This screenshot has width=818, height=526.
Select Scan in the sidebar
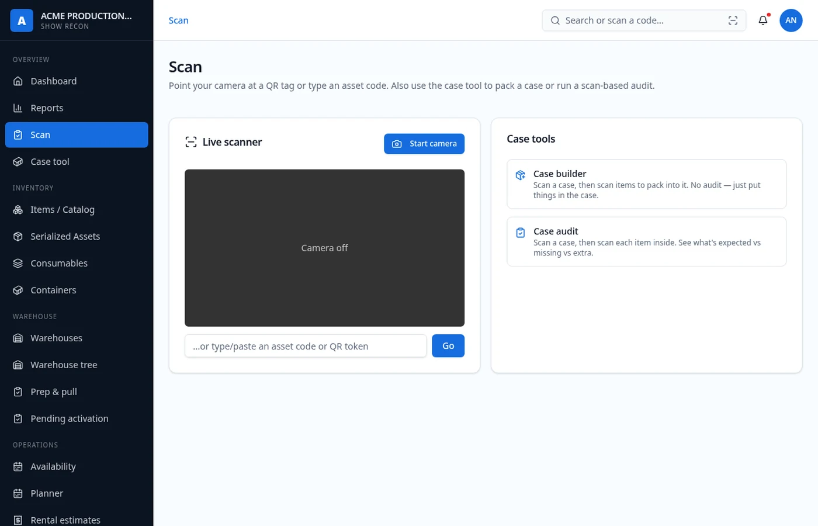pyautogui.click(x=77, y=135)
